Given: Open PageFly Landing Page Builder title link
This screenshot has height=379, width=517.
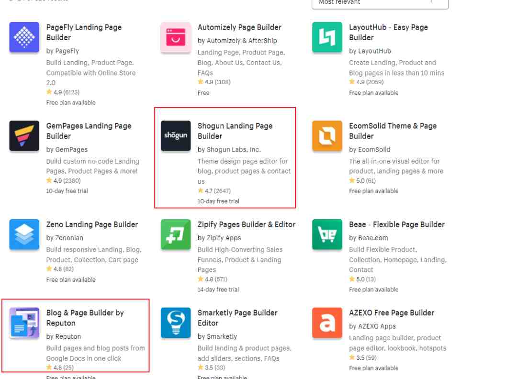Looking at the screenshot, I should pyautogui.click(x=84, y=32).
